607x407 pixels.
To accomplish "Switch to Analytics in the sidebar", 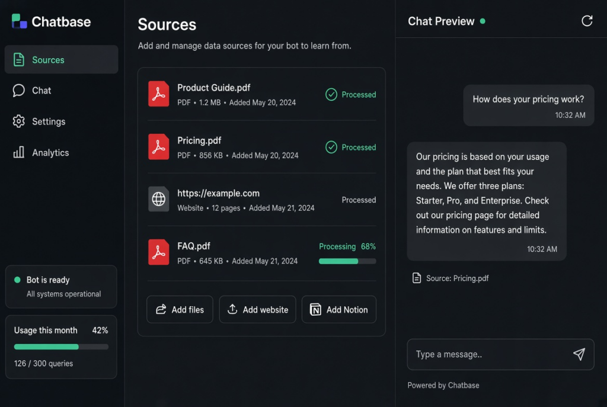I will click(x=61, y=152).
